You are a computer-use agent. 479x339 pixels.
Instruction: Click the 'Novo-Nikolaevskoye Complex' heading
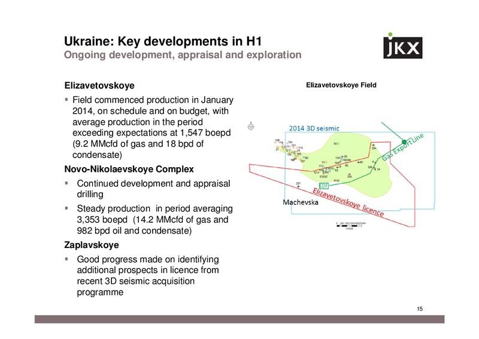(129, 169)
